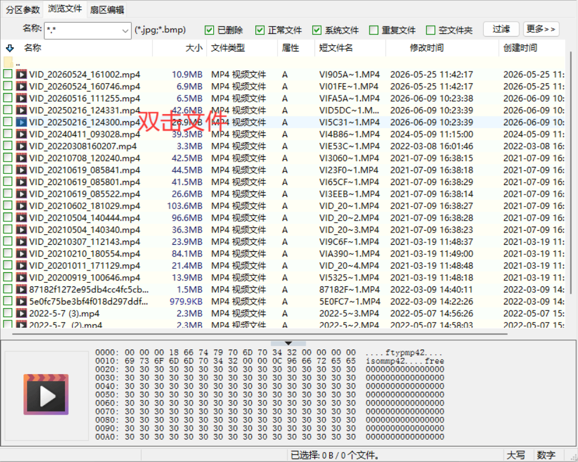
Task: Switch to the 分区参数 tab
Action: [x=22, y=9]
